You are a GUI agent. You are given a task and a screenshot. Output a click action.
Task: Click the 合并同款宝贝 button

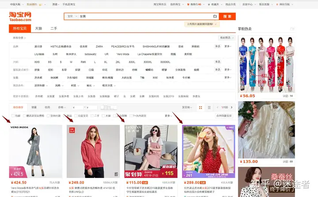pyautogui.click(x=224, y=116)
